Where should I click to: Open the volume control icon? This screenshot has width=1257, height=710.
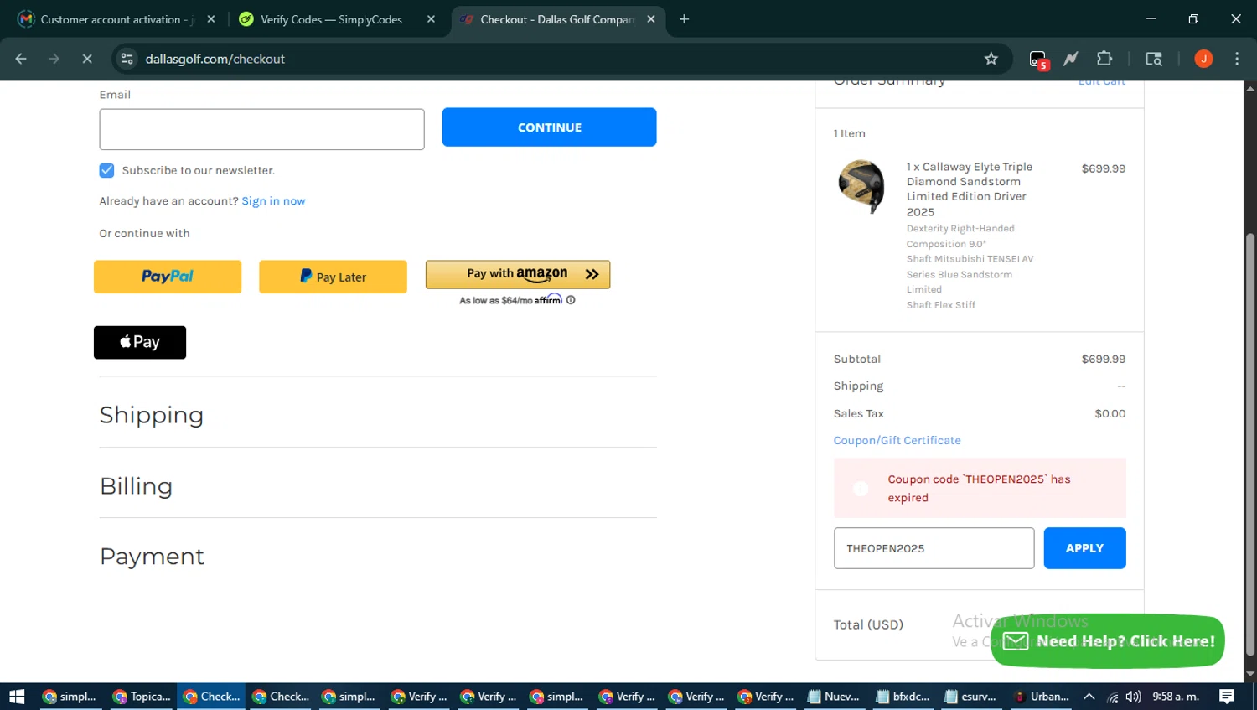(1133, 697)
